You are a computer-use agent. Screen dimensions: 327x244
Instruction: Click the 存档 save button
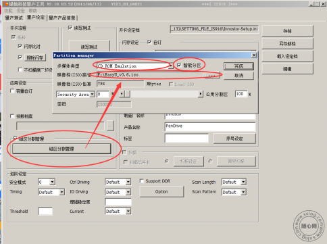click(x=287, y=31)
